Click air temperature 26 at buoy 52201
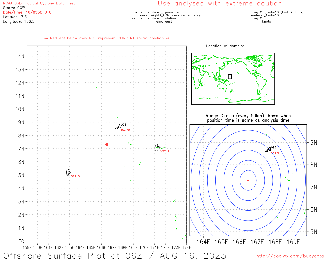The width and height of the screenshot is (324, 259). click(x=156, y=145)
